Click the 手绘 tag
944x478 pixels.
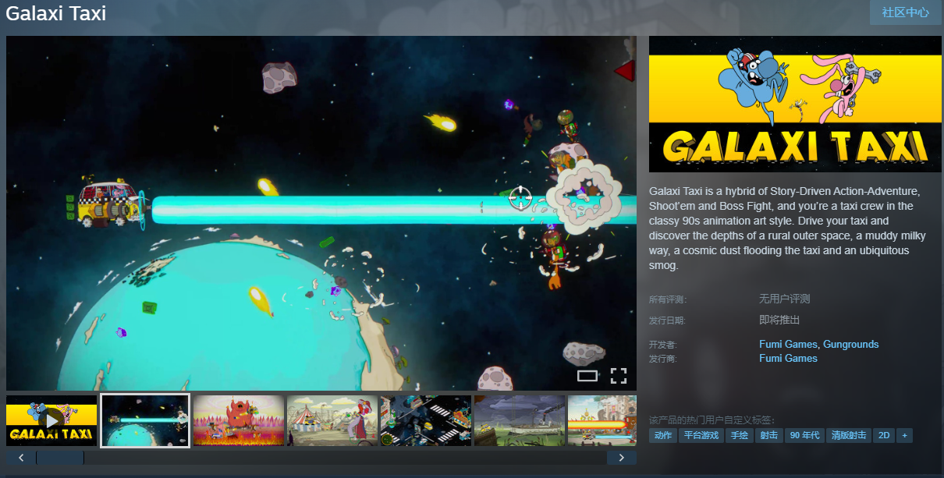(x=739, y=435)
